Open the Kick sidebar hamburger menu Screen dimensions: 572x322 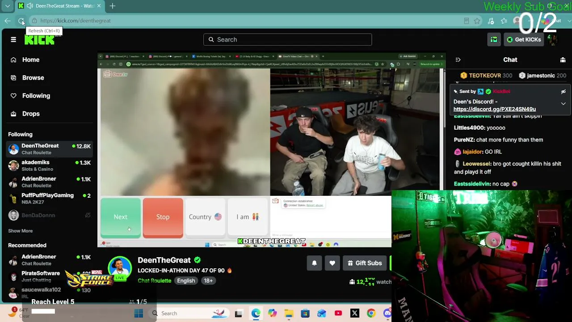pos(13,40)
